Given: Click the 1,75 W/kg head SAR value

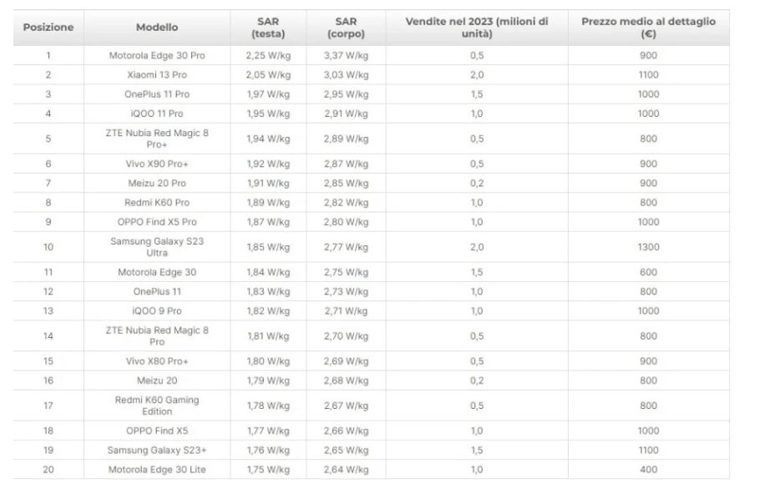Looking at the screenshot, I should pos(268,470).
